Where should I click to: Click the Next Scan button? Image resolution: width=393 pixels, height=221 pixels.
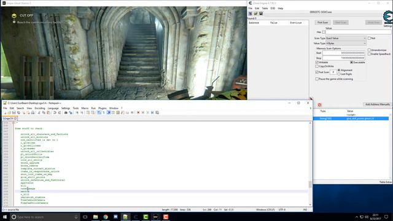point(341,23)
